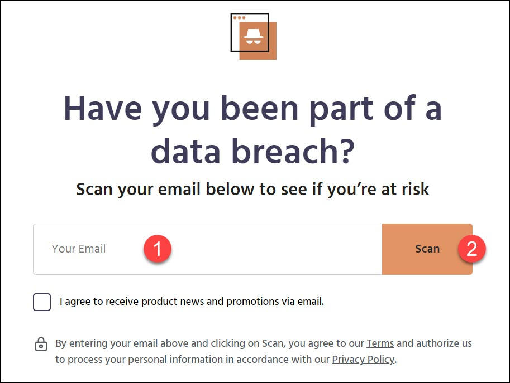
Task: Toggle the product news and promotions checkbox
Action: coord(42,302)
